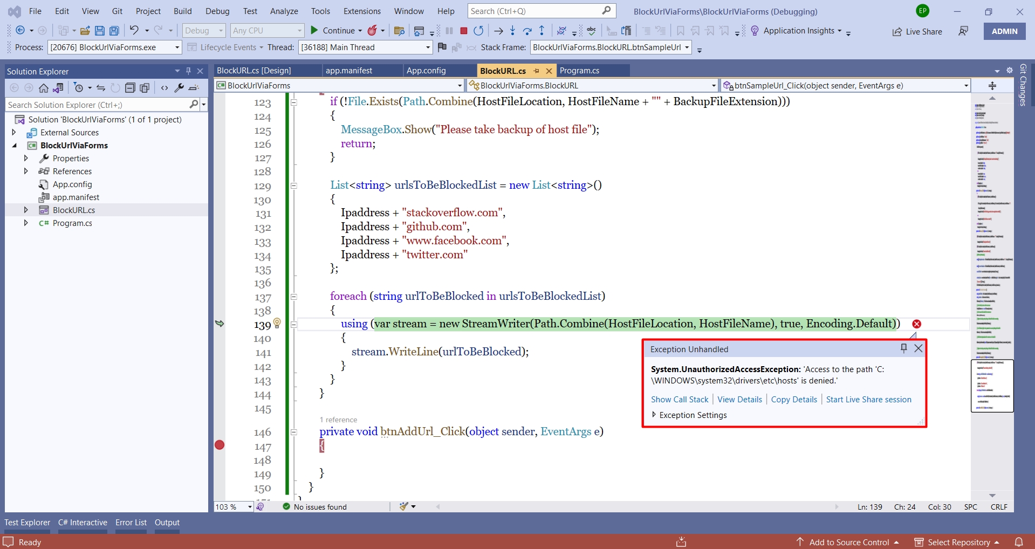Image resolution: width=1035 pixels, height=549 pixels.
Task: Open Properties wrench icon in Solution Explorer
Action: click(179, 88)
